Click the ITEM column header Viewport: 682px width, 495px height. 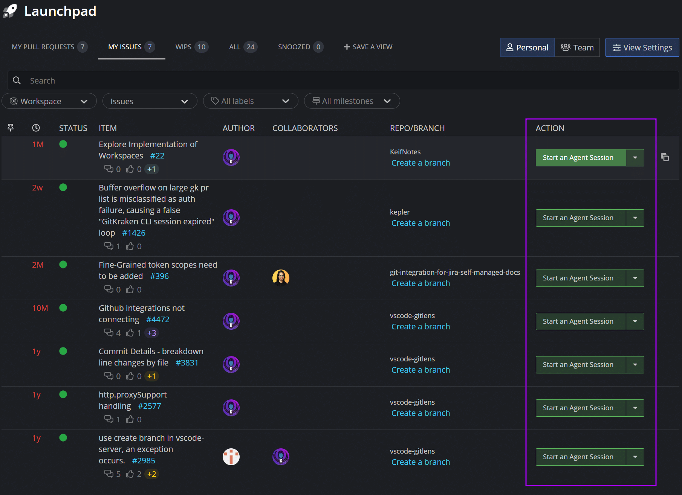[x=108, y=128]
